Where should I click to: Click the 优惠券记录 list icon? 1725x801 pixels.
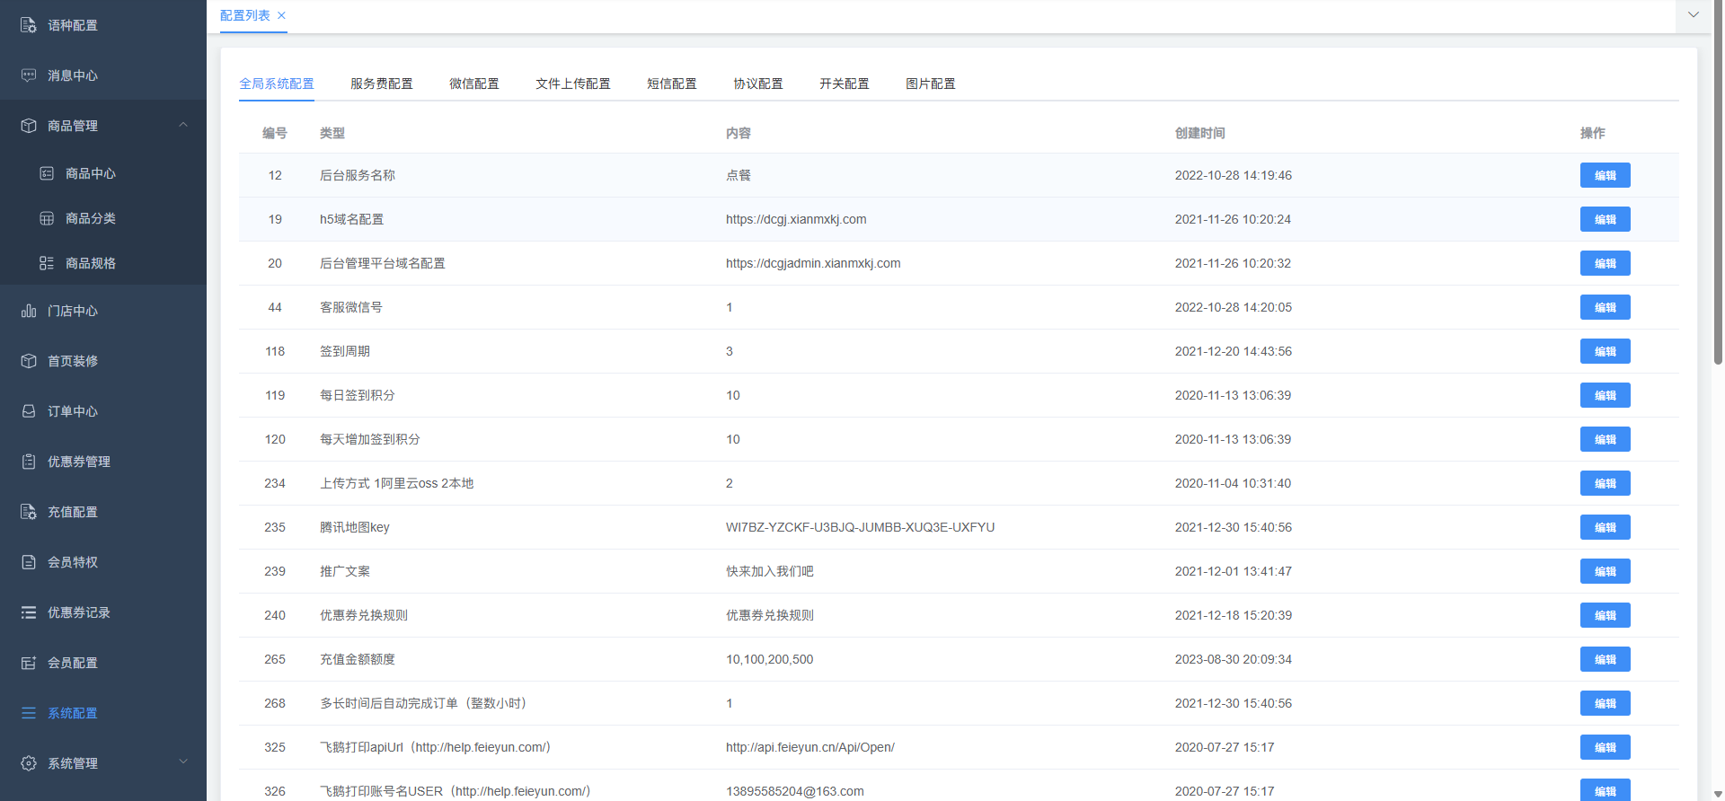[x=29, y=612]
